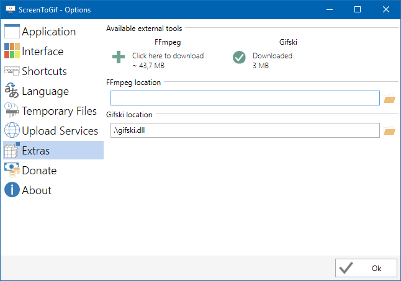
Task: Click the 'Gifski location' section label
Action: [x=129, y=115]
